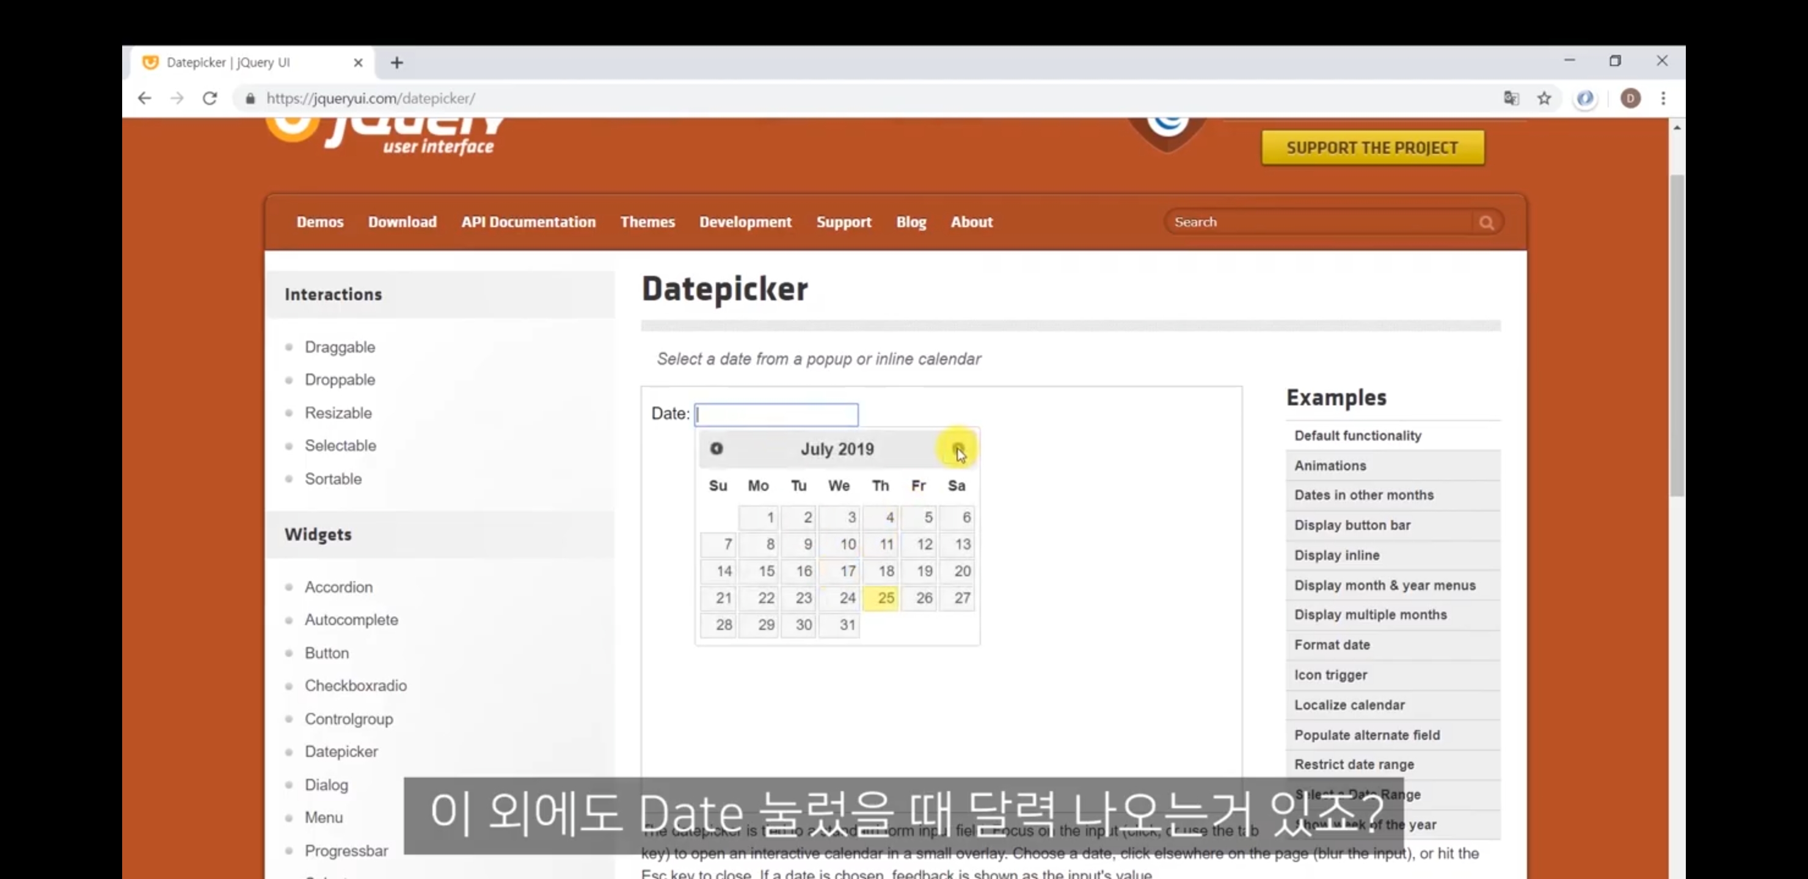
Task: Click the SUPPORT THE PROJECT button
Action: 1372,148
